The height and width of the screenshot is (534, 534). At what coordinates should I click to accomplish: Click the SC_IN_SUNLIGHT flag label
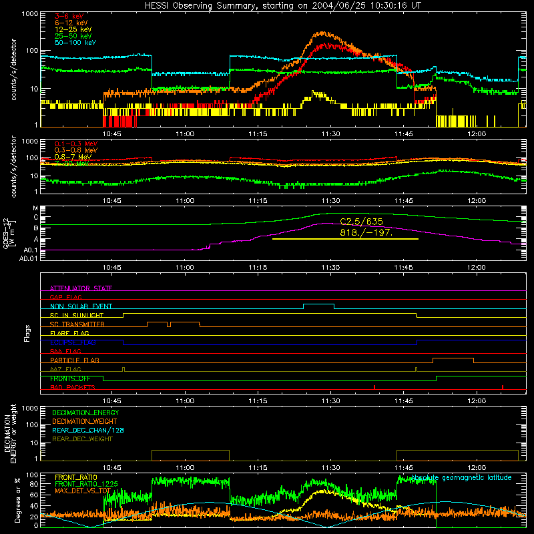pyautogui.click(x=77, y=315)
